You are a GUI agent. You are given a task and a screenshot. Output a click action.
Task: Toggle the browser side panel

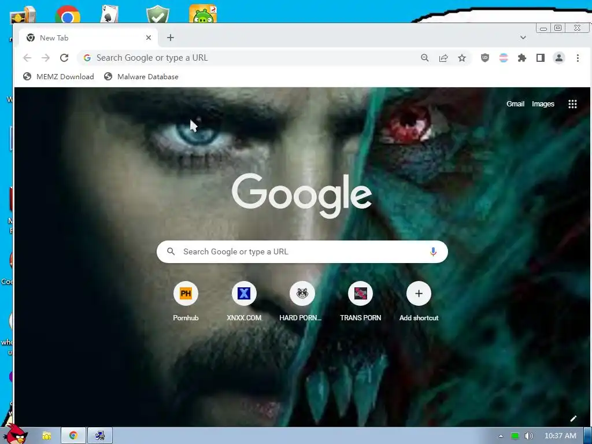(541, 58)
